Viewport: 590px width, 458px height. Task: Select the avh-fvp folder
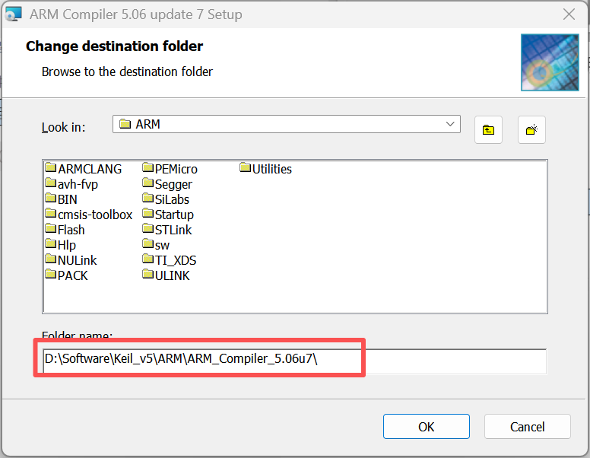(72, 184)
